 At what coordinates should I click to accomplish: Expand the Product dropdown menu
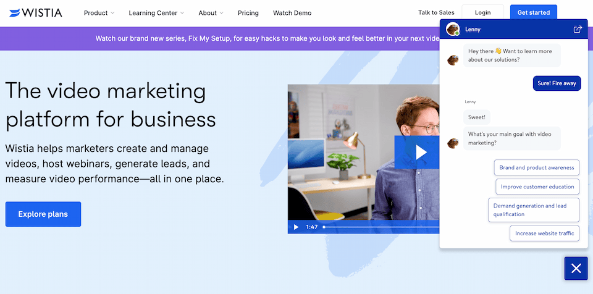(99, 13)
